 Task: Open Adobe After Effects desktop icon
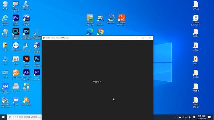[26, 75]
